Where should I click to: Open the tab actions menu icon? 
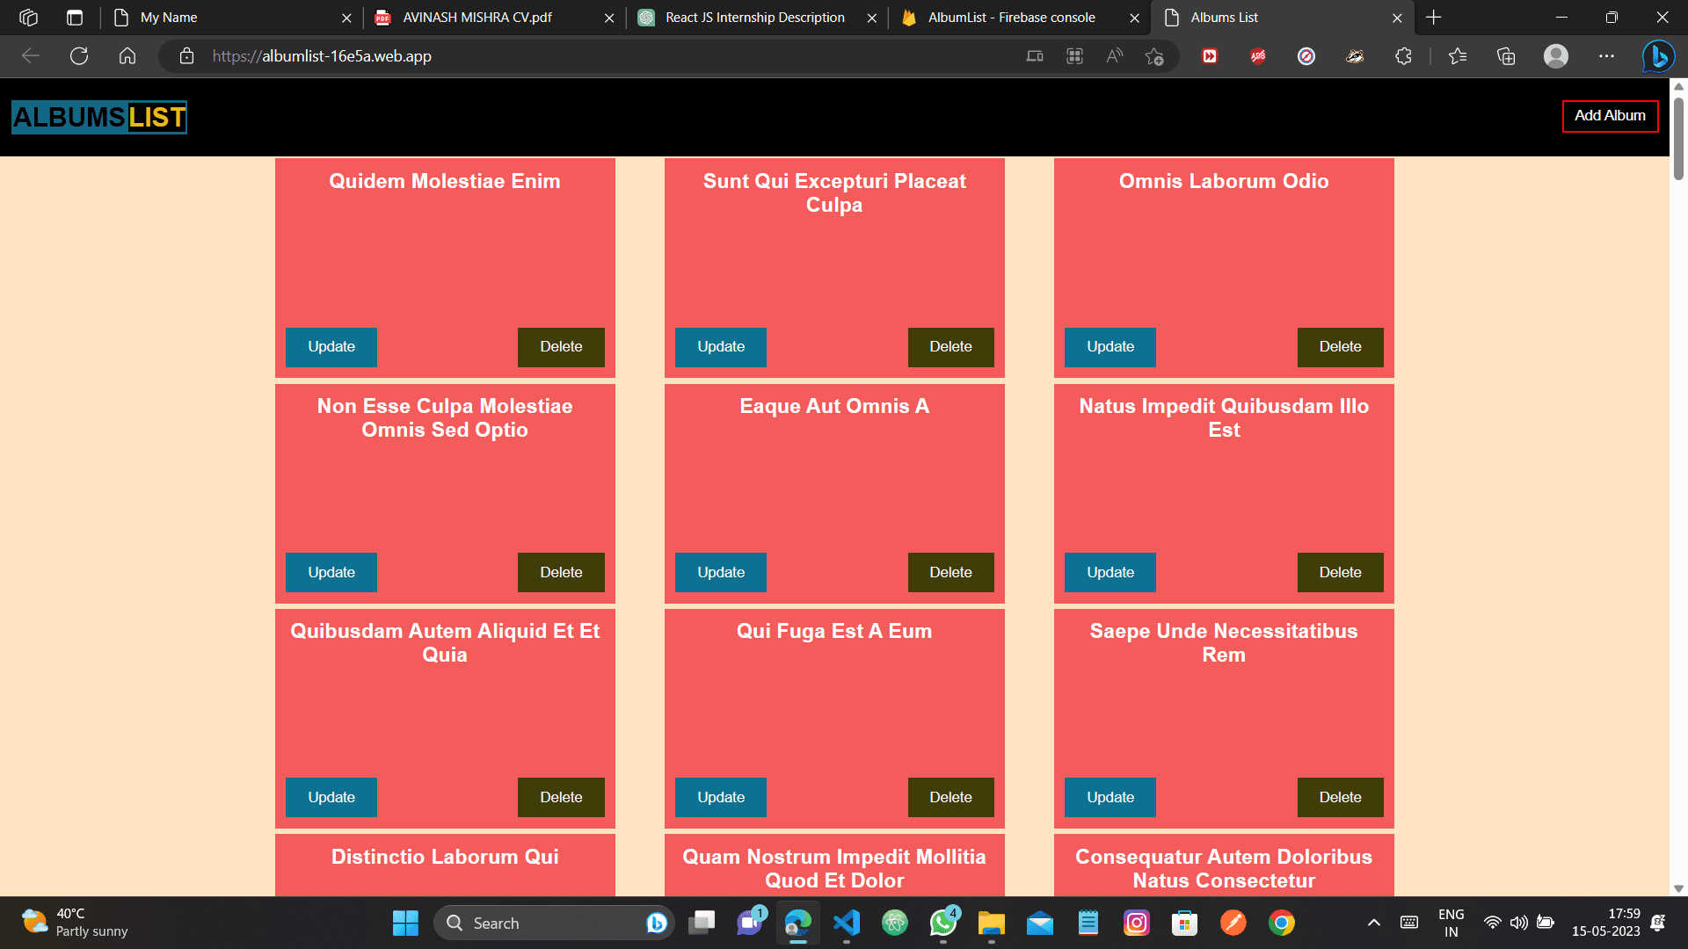pyautogui.click(x=75, y=18)
